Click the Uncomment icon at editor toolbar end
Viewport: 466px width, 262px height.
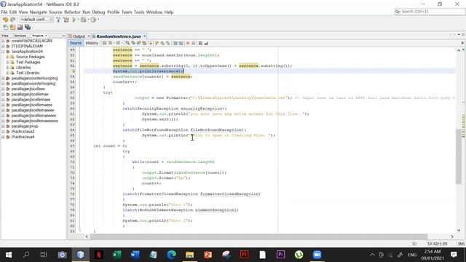point(206,43)
